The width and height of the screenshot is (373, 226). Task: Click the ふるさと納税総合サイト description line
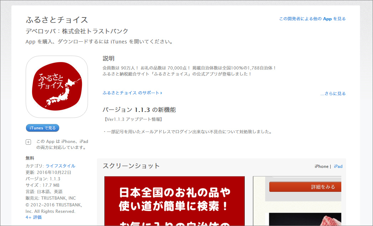click(x=177, y=74)
